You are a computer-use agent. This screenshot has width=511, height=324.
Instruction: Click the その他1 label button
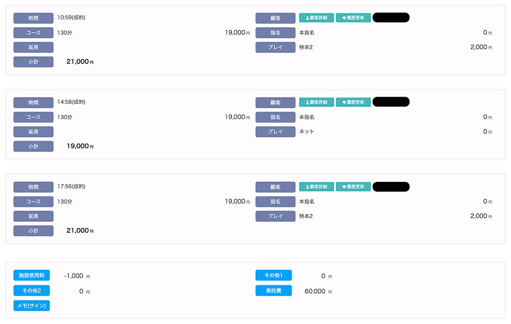pyautogui.click(x=273, y=275)
